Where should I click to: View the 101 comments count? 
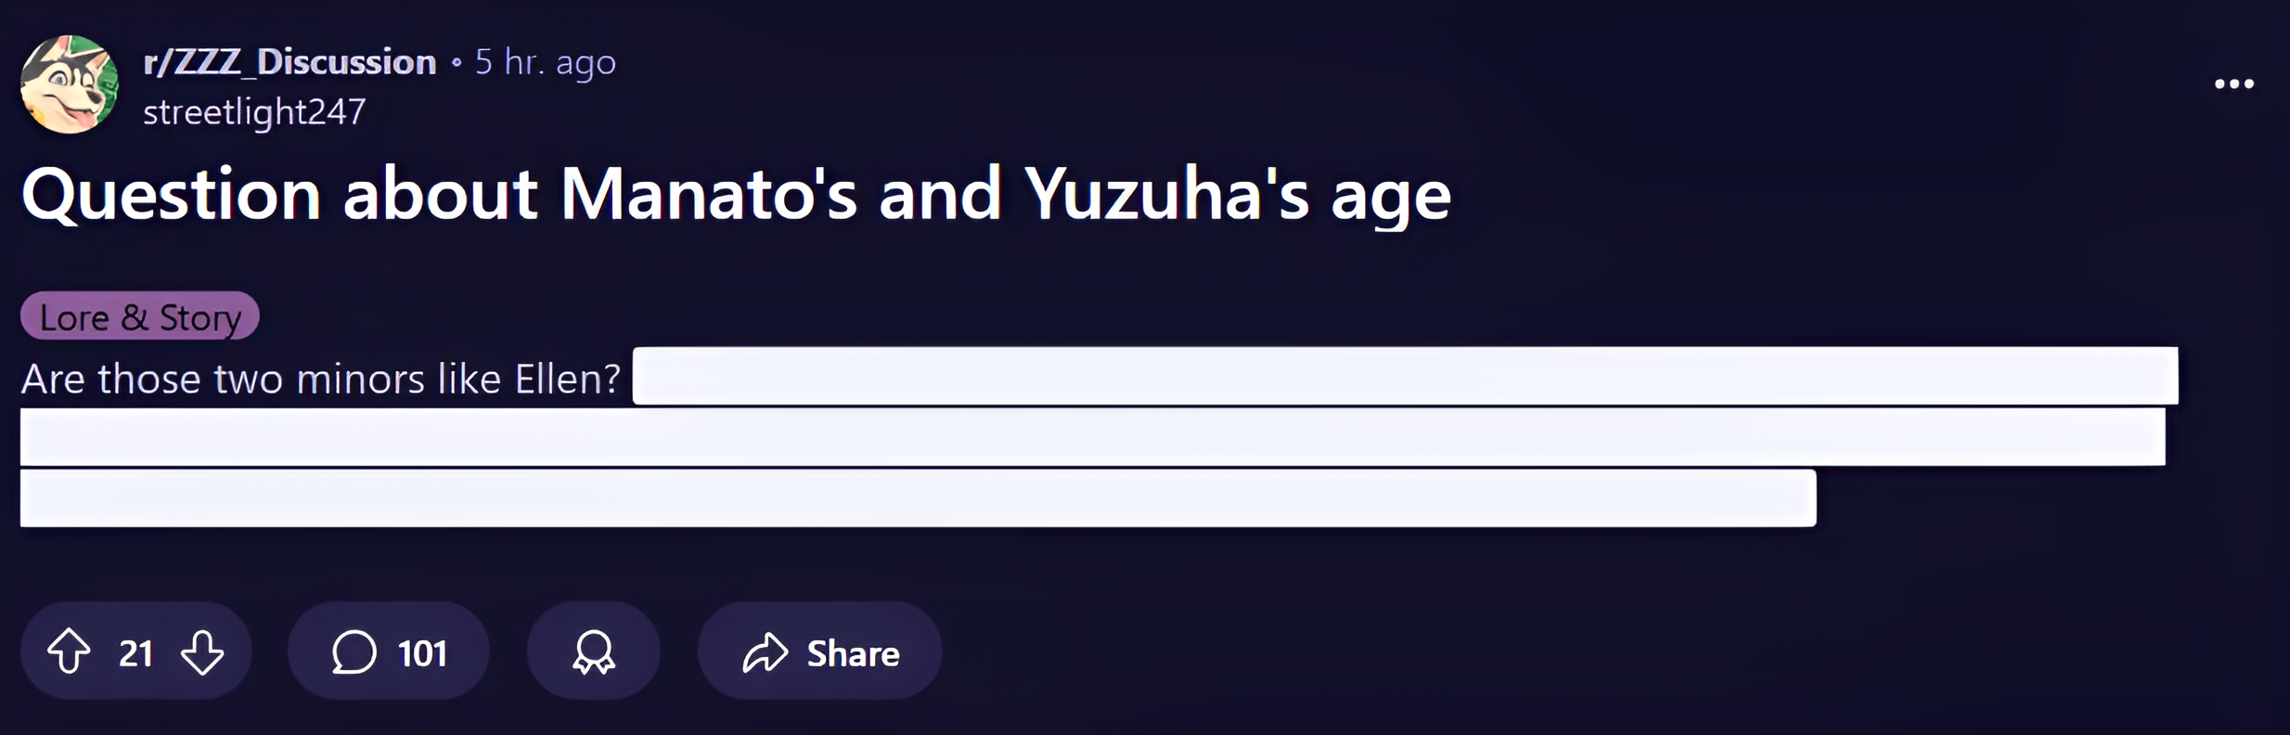[x=422, y=653]
